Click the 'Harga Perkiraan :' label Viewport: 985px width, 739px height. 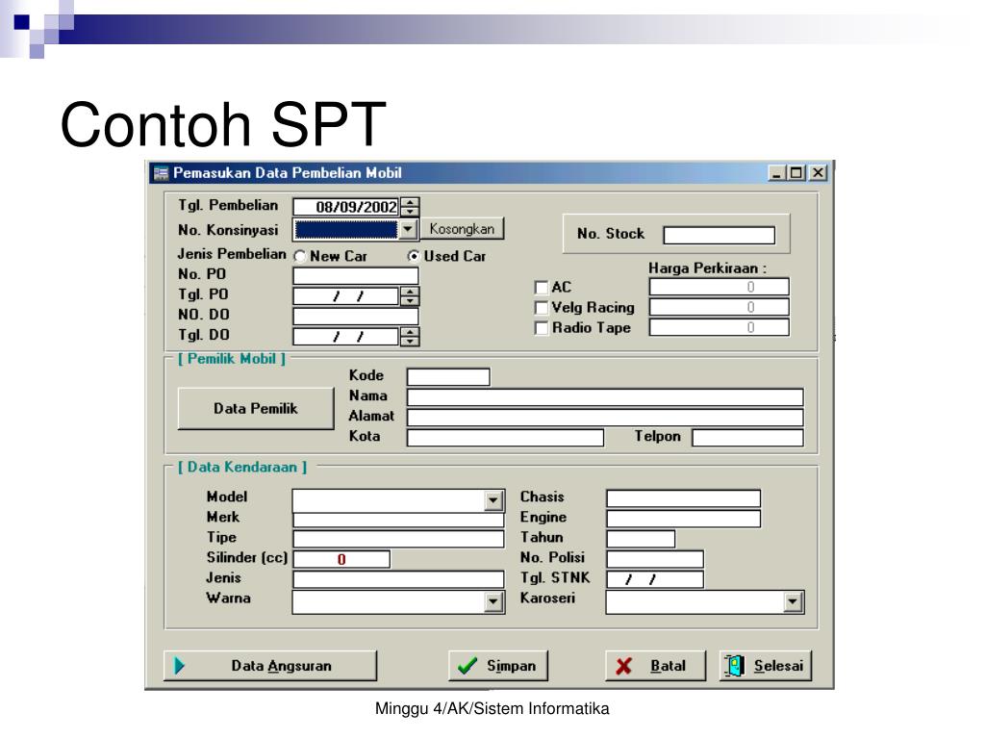[x=707, y=268]
